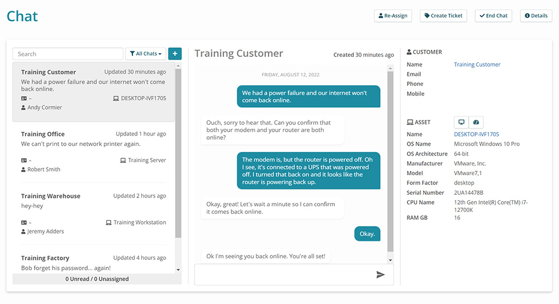Click the Create Ticket button

pos(443,16)
